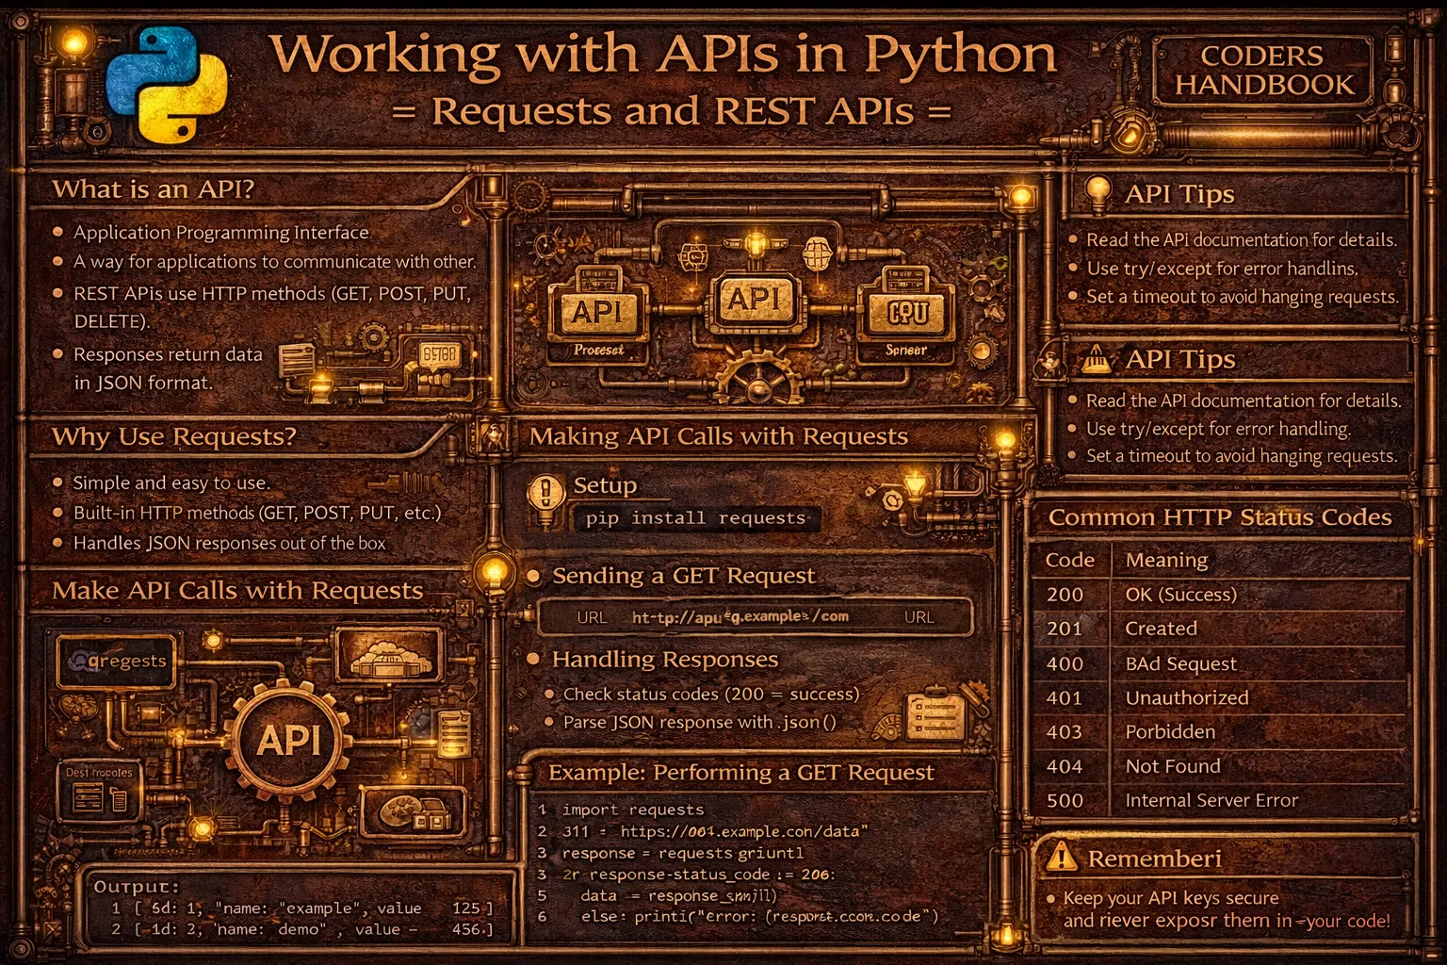1447x965 pixels.
Task: Click the exclamation bulb next to Setup
Action: coord(547,491)
